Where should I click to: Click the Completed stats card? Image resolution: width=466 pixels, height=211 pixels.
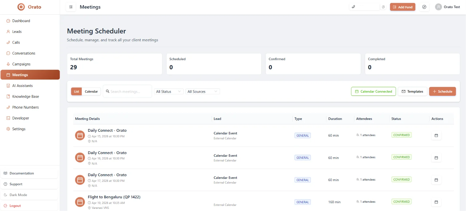point(412,64)
